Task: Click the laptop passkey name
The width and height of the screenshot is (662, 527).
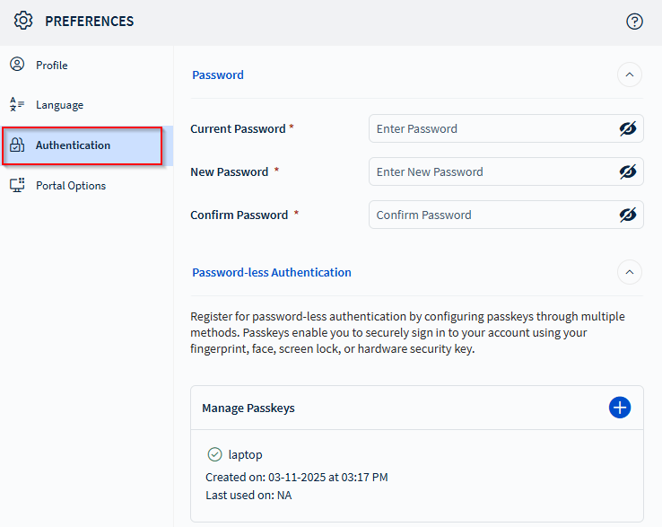Action: click(x=245, y=455)
